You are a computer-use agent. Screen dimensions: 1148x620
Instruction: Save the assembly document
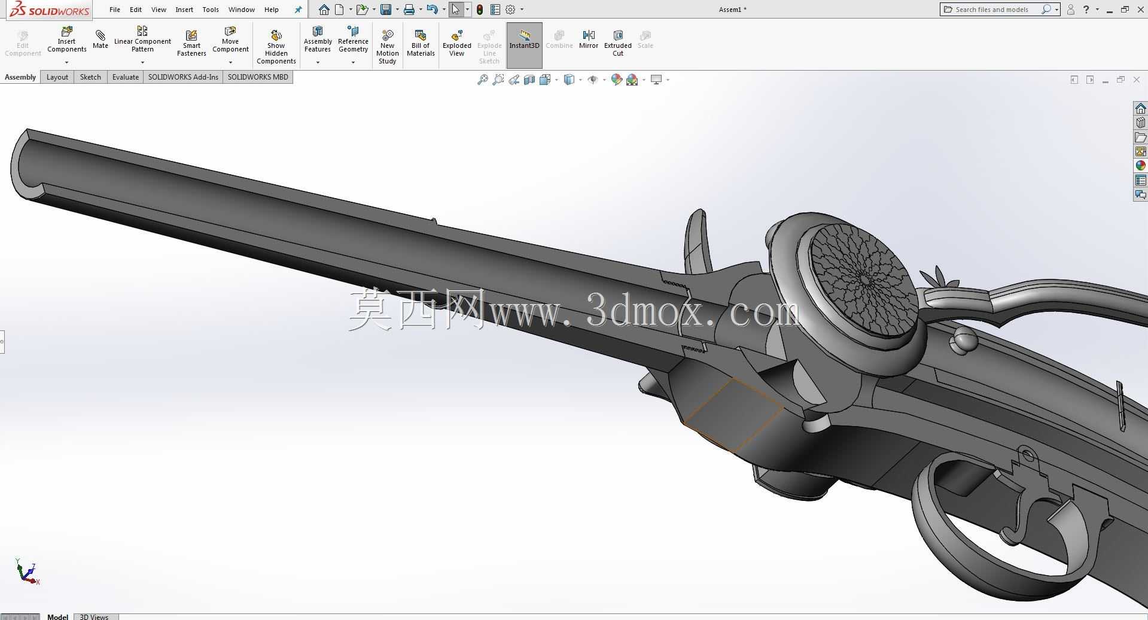pos(386,10)
